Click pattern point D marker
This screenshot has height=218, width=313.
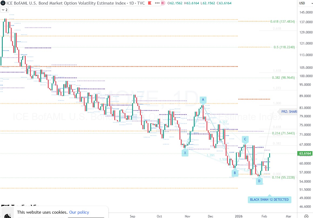259,181
